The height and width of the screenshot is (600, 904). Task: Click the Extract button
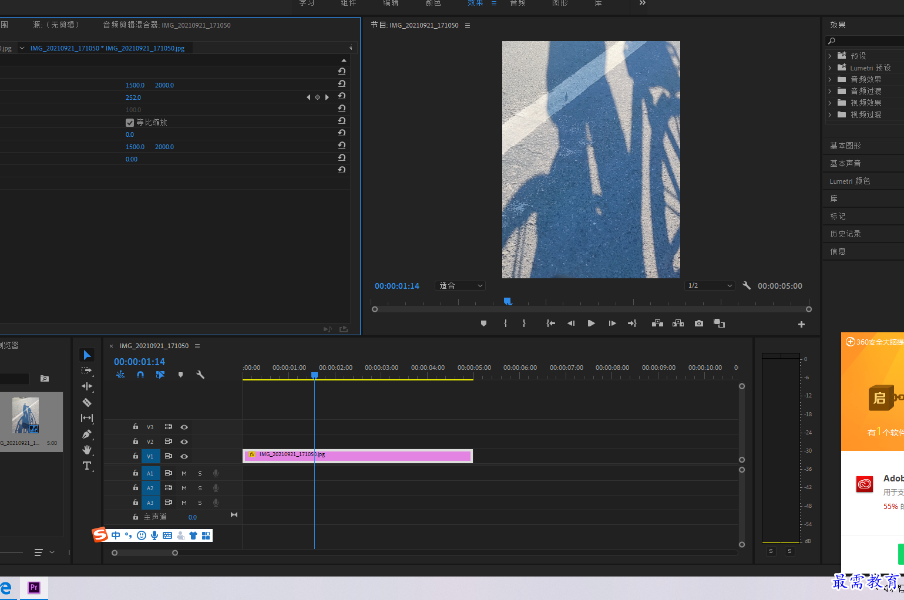pos(678,323)
